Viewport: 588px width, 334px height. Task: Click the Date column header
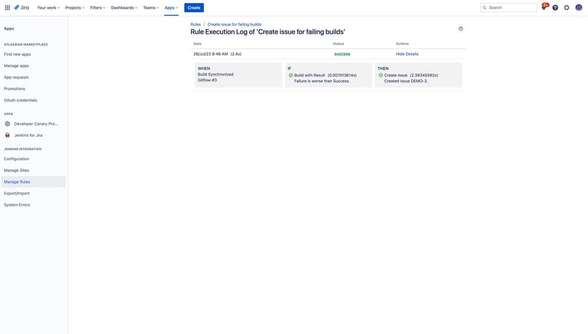(x=197, y=44)
